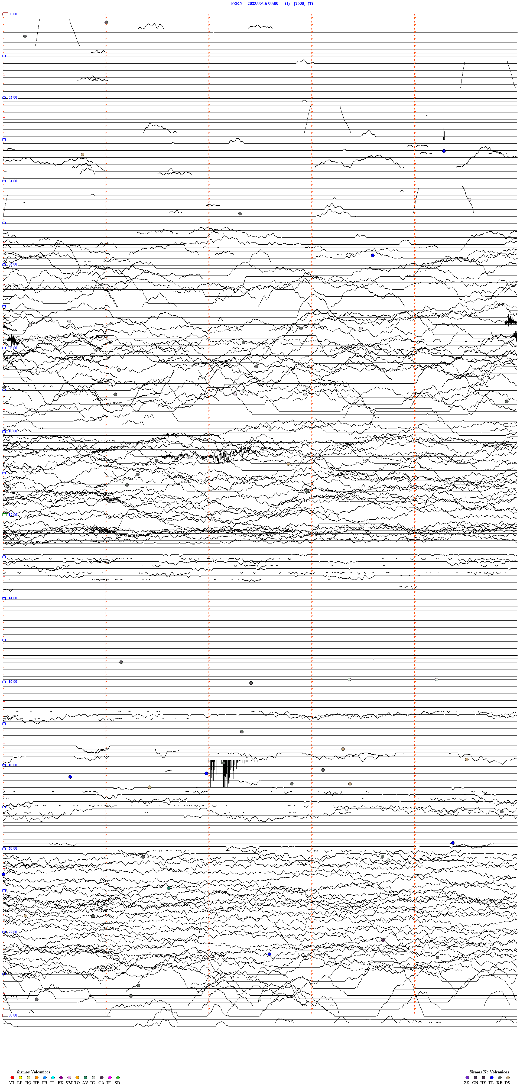This screenshot has height=1091, width=520.
Task: Select the green AV legend dot
Action: click(x=86, y=1077)
